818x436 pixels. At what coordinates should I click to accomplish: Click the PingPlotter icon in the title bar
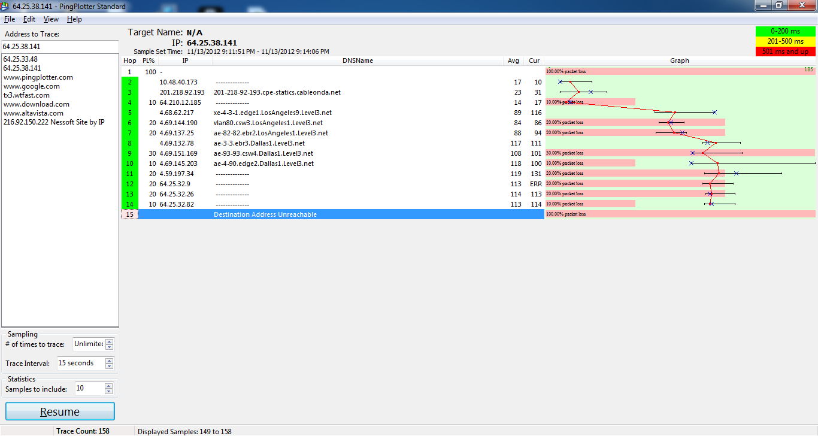click(x=5, y=6)
